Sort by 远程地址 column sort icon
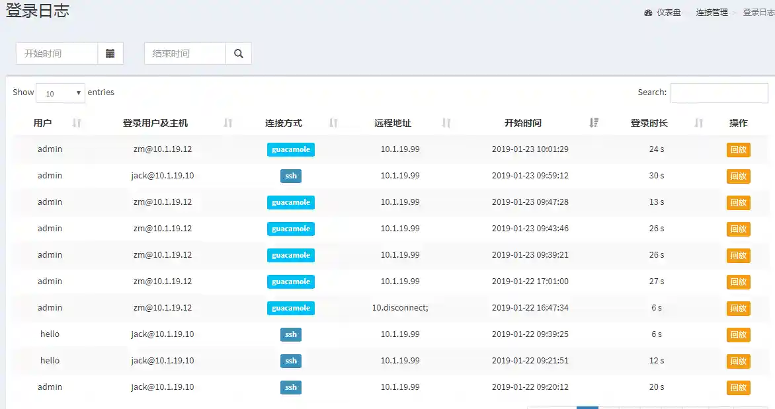Image resolution: width=775 pixels, height=409 pixels. coord(446,123)
